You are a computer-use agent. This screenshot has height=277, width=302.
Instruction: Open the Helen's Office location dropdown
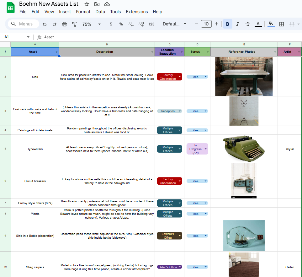point(169,267)
